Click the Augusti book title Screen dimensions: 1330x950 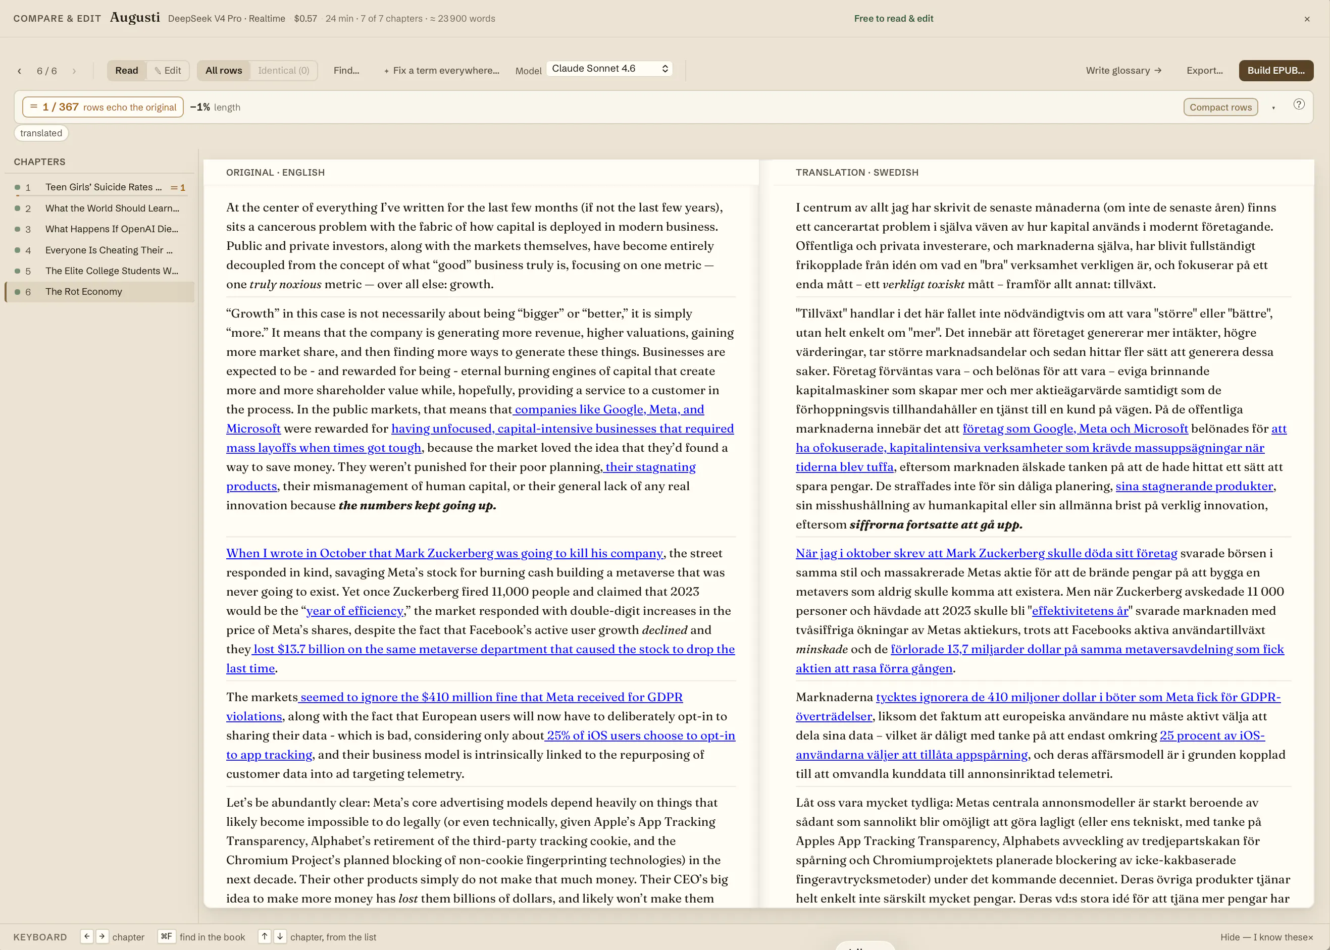click(135, 18)
